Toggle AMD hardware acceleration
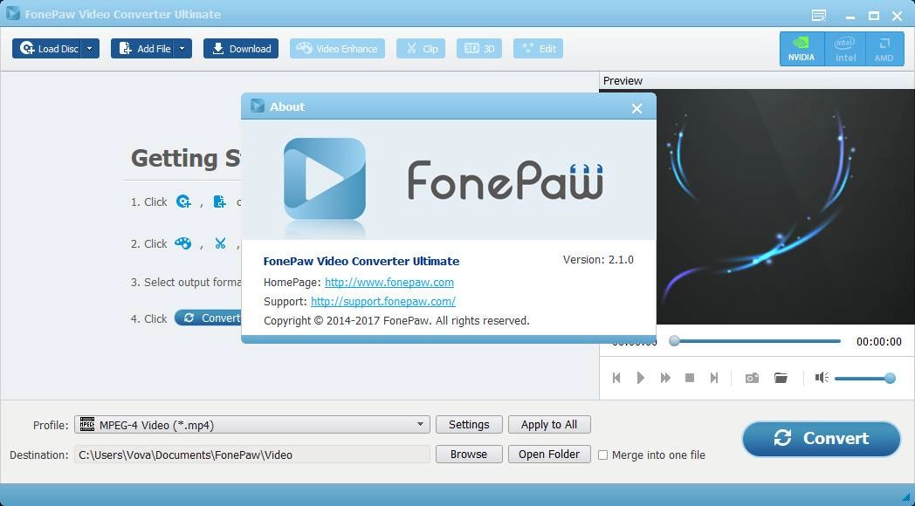Image resolution: width=915 pixels, height=506 pixels. tap(884, 48)
